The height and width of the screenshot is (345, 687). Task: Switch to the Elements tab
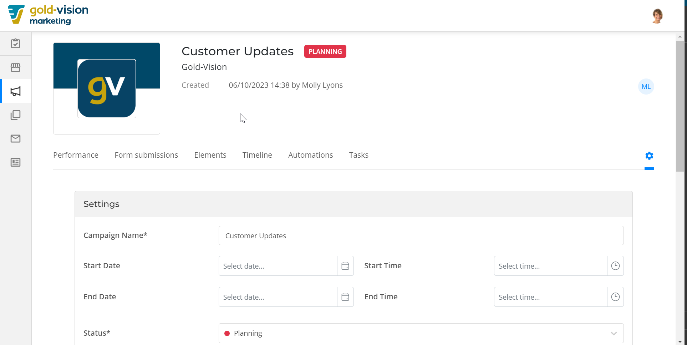210,155
